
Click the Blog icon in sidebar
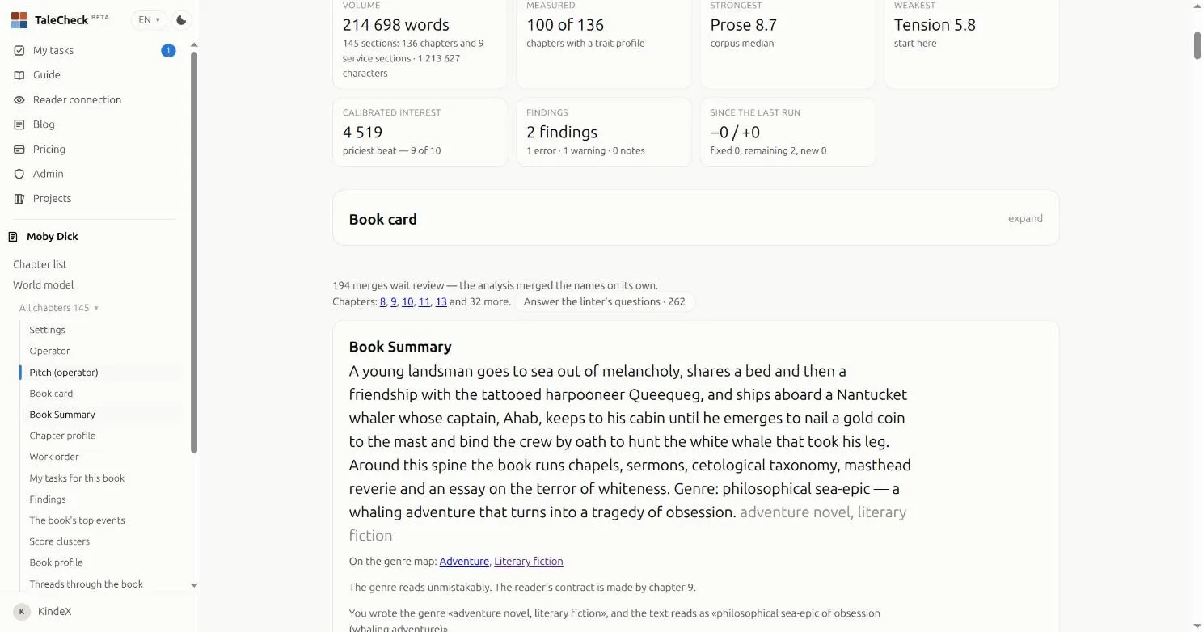click(19, 124)
